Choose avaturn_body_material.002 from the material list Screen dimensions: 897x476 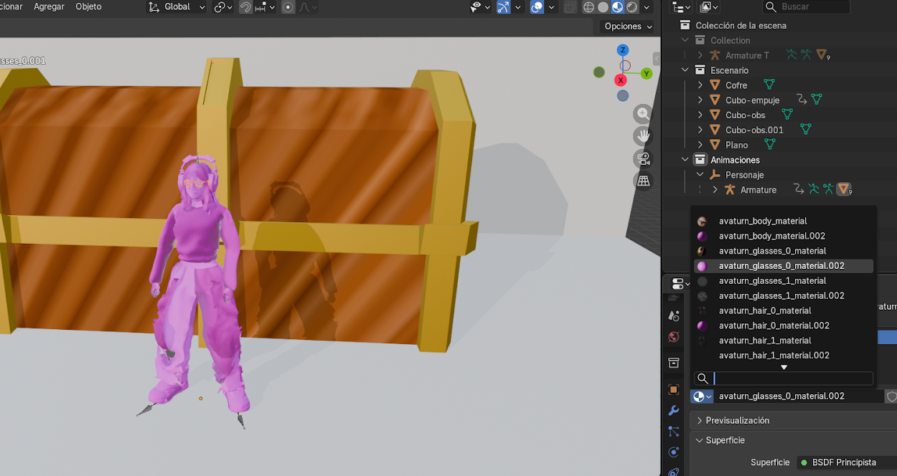771,236
